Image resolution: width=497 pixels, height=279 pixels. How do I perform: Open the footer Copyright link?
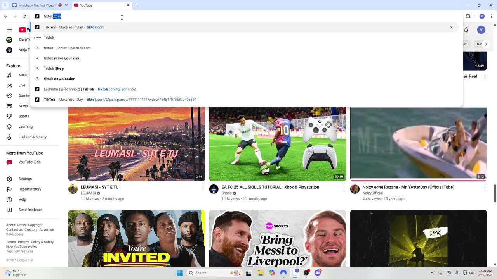(x=35, y=225)
